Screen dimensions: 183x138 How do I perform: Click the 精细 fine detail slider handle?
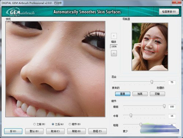[x=164, y=106]
